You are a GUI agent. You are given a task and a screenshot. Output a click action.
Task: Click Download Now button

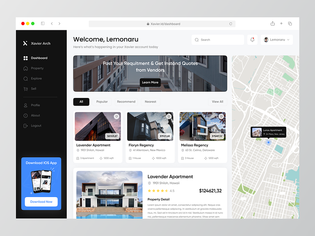tap(41, 202)
